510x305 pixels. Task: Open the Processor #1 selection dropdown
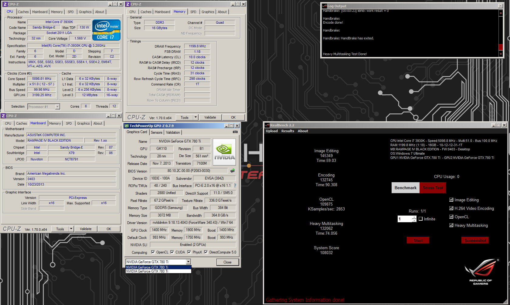[57, 107]
